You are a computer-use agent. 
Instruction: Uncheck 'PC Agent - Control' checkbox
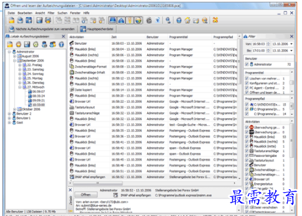tap(247, 88)
